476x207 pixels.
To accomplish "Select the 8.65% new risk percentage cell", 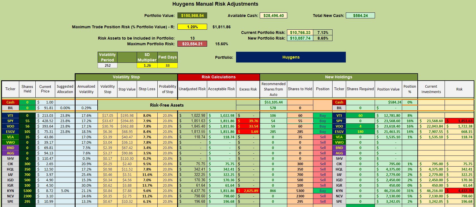I will pyautogui.click(x=323, y=38).
